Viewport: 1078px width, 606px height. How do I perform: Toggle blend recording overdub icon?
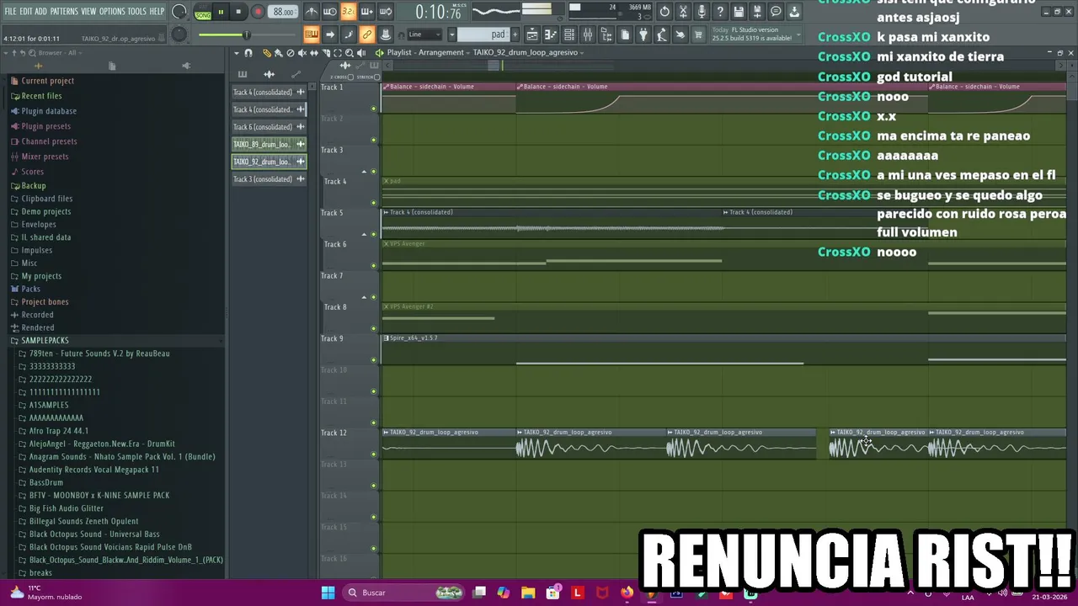coord(367,12)
